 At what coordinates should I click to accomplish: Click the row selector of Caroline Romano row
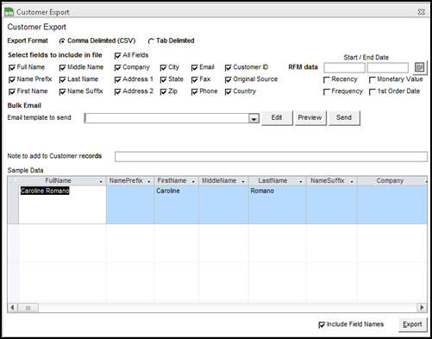tap(13, 204)
